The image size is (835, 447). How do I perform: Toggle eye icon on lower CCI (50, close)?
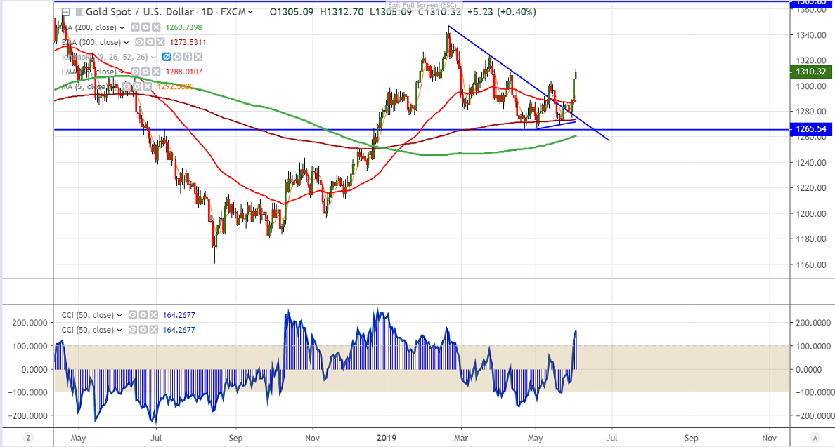point(132,330)
